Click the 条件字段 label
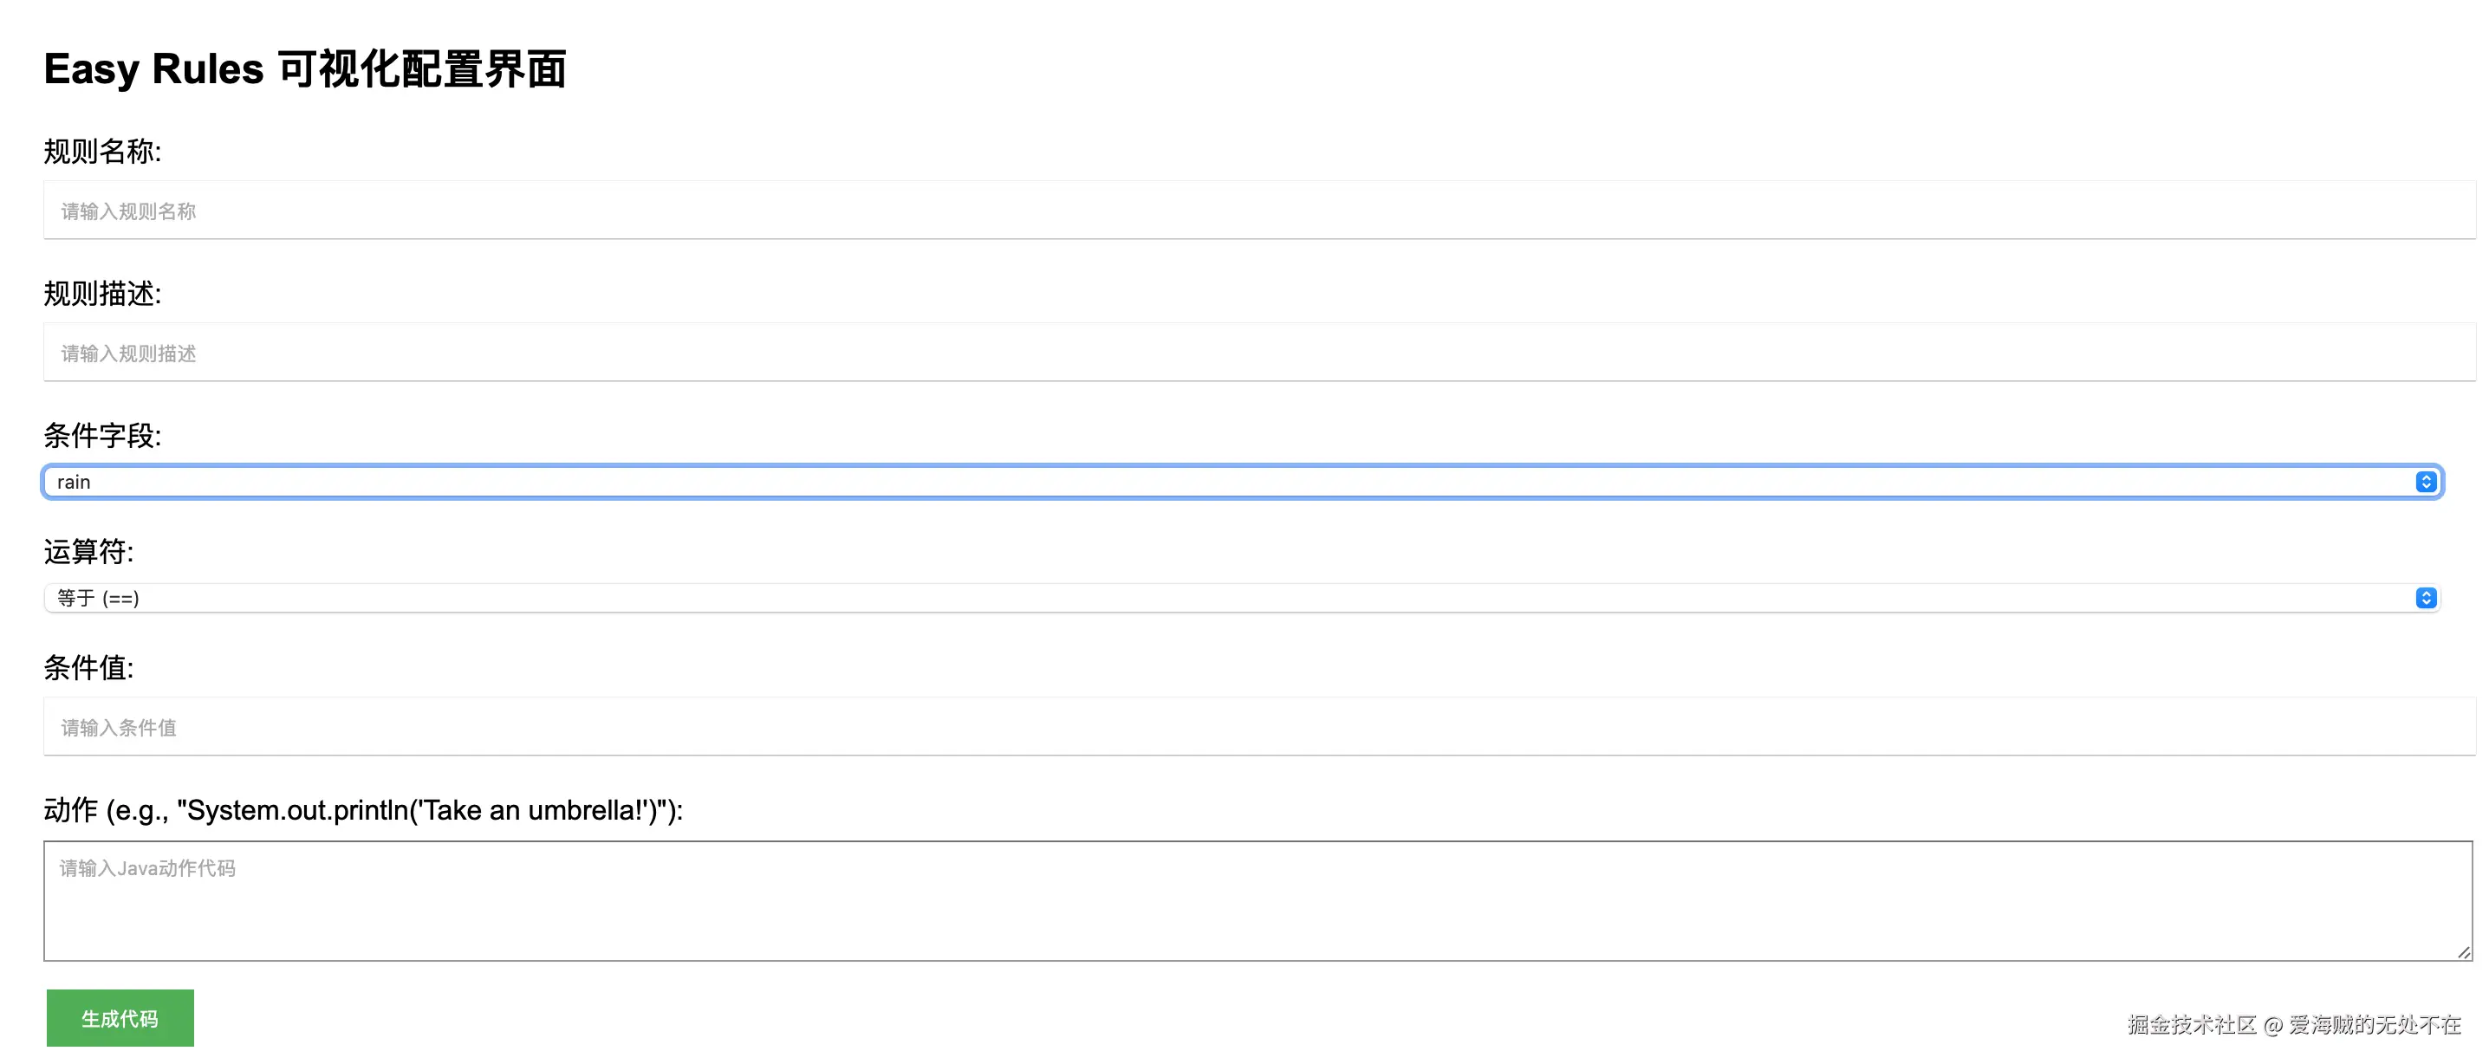The width and height of the screenshot is (2489, 1064). pyautogui.click(x=102, y=436)
